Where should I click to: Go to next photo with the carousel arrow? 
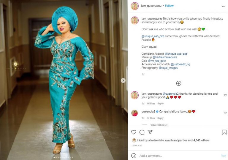(x=123, y=80)
